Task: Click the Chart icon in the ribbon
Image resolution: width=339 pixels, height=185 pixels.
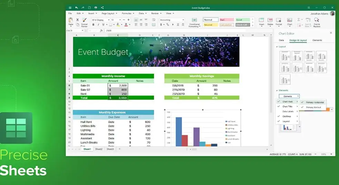Action: coord(289,21)
